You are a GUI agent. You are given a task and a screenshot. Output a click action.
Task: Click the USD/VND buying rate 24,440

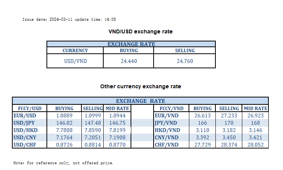tap(129, 61)
